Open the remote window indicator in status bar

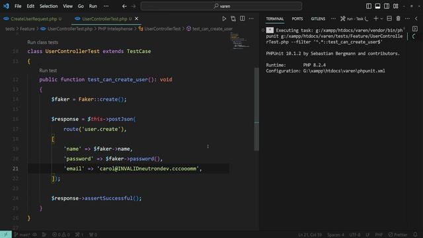pos(6,235)
